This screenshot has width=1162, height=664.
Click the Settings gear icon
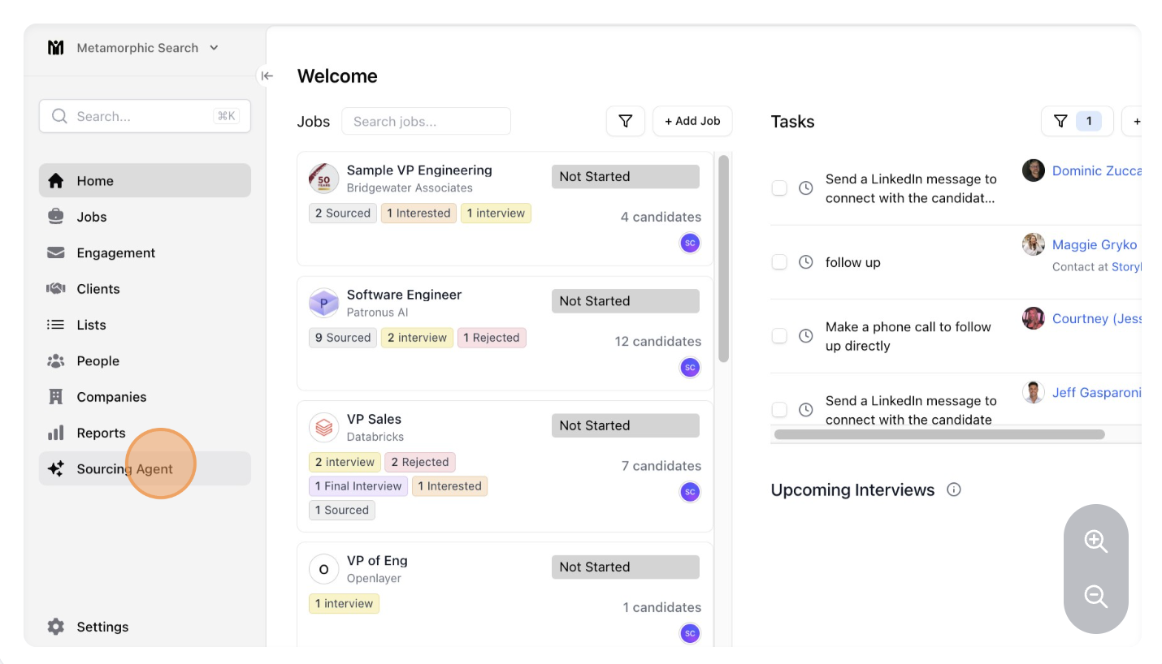coord(55,627)
